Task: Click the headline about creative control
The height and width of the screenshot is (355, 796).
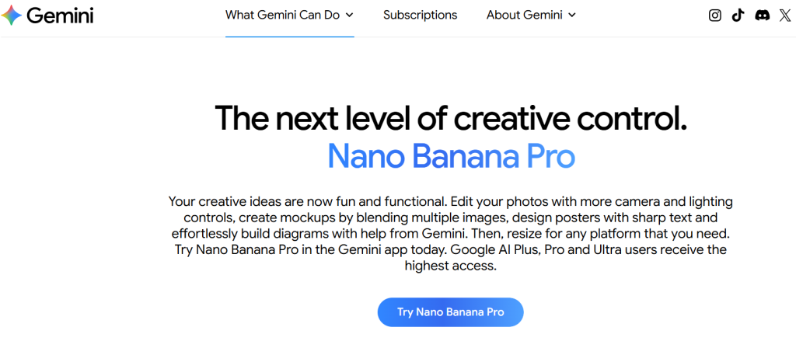Action: [x=451, y=118]
